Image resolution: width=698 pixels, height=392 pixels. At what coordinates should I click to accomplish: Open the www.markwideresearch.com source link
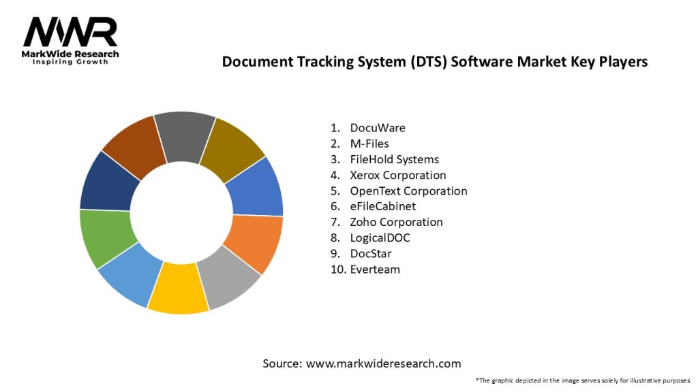tap(383, 363)
